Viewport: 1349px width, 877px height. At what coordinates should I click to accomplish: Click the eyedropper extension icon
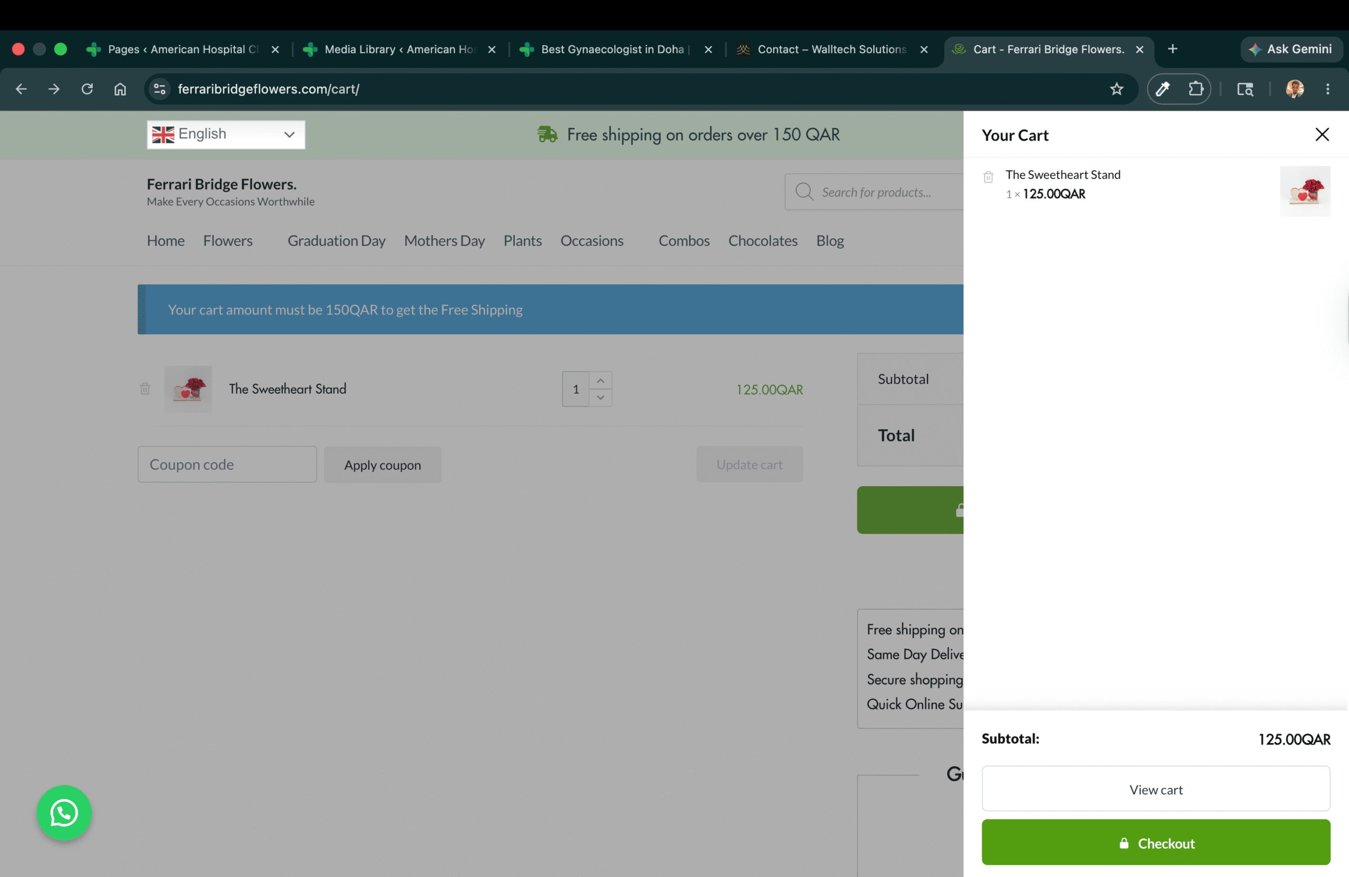1163,89
